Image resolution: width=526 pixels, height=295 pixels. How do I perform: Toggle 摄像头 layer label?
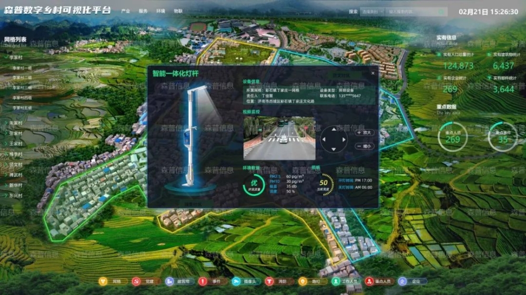click(250, 281)
